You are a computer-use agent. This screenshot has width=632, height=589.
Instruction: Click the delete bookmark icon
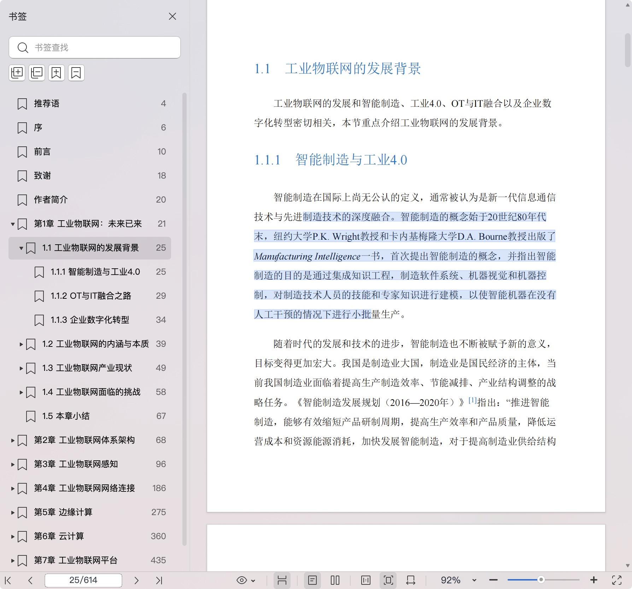tap(76, 73)
